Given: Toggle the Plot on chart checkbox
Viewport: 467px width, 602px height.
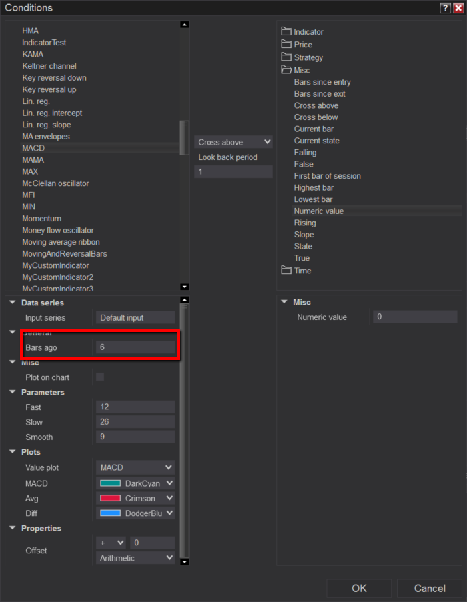Looking at the screenshot, I should click(x=100, y=377).
